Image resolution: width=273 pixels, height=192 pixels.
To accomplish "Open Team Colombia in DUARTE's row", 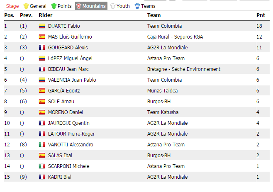I will [165, 26].
